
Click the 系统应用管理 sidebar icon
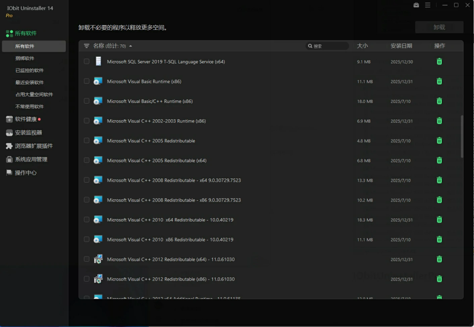9,159
